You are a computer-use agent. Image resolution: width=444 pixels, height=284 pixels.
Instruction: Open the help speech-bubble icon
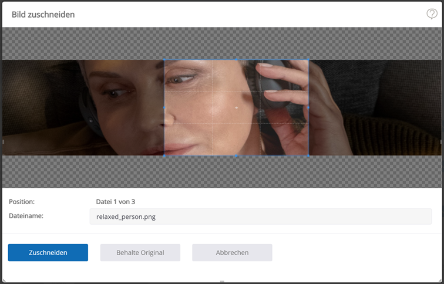pos(432,13)
